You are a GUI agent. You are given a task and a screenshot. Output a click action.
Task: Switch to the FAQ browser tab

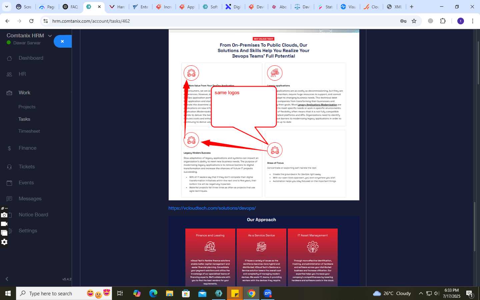pyautogui.click(x=71, y=7)
